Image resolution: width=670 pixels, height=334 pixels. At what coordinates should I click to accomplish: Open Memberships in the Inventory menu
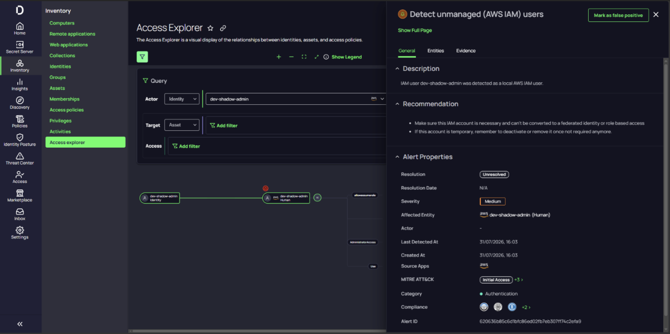tap(65, 99)
